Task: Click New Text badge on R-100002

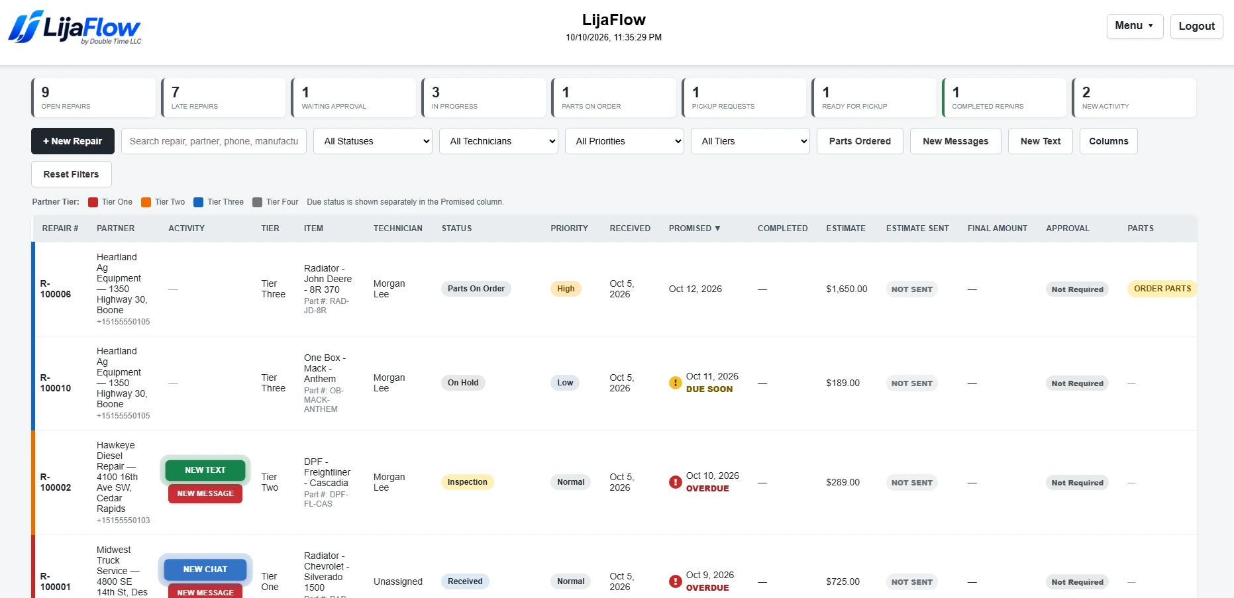Action: (x=205, y=470)
